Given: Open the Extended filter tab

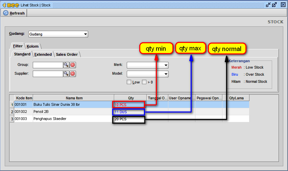Looking at the screenshot, I should 43,54.
